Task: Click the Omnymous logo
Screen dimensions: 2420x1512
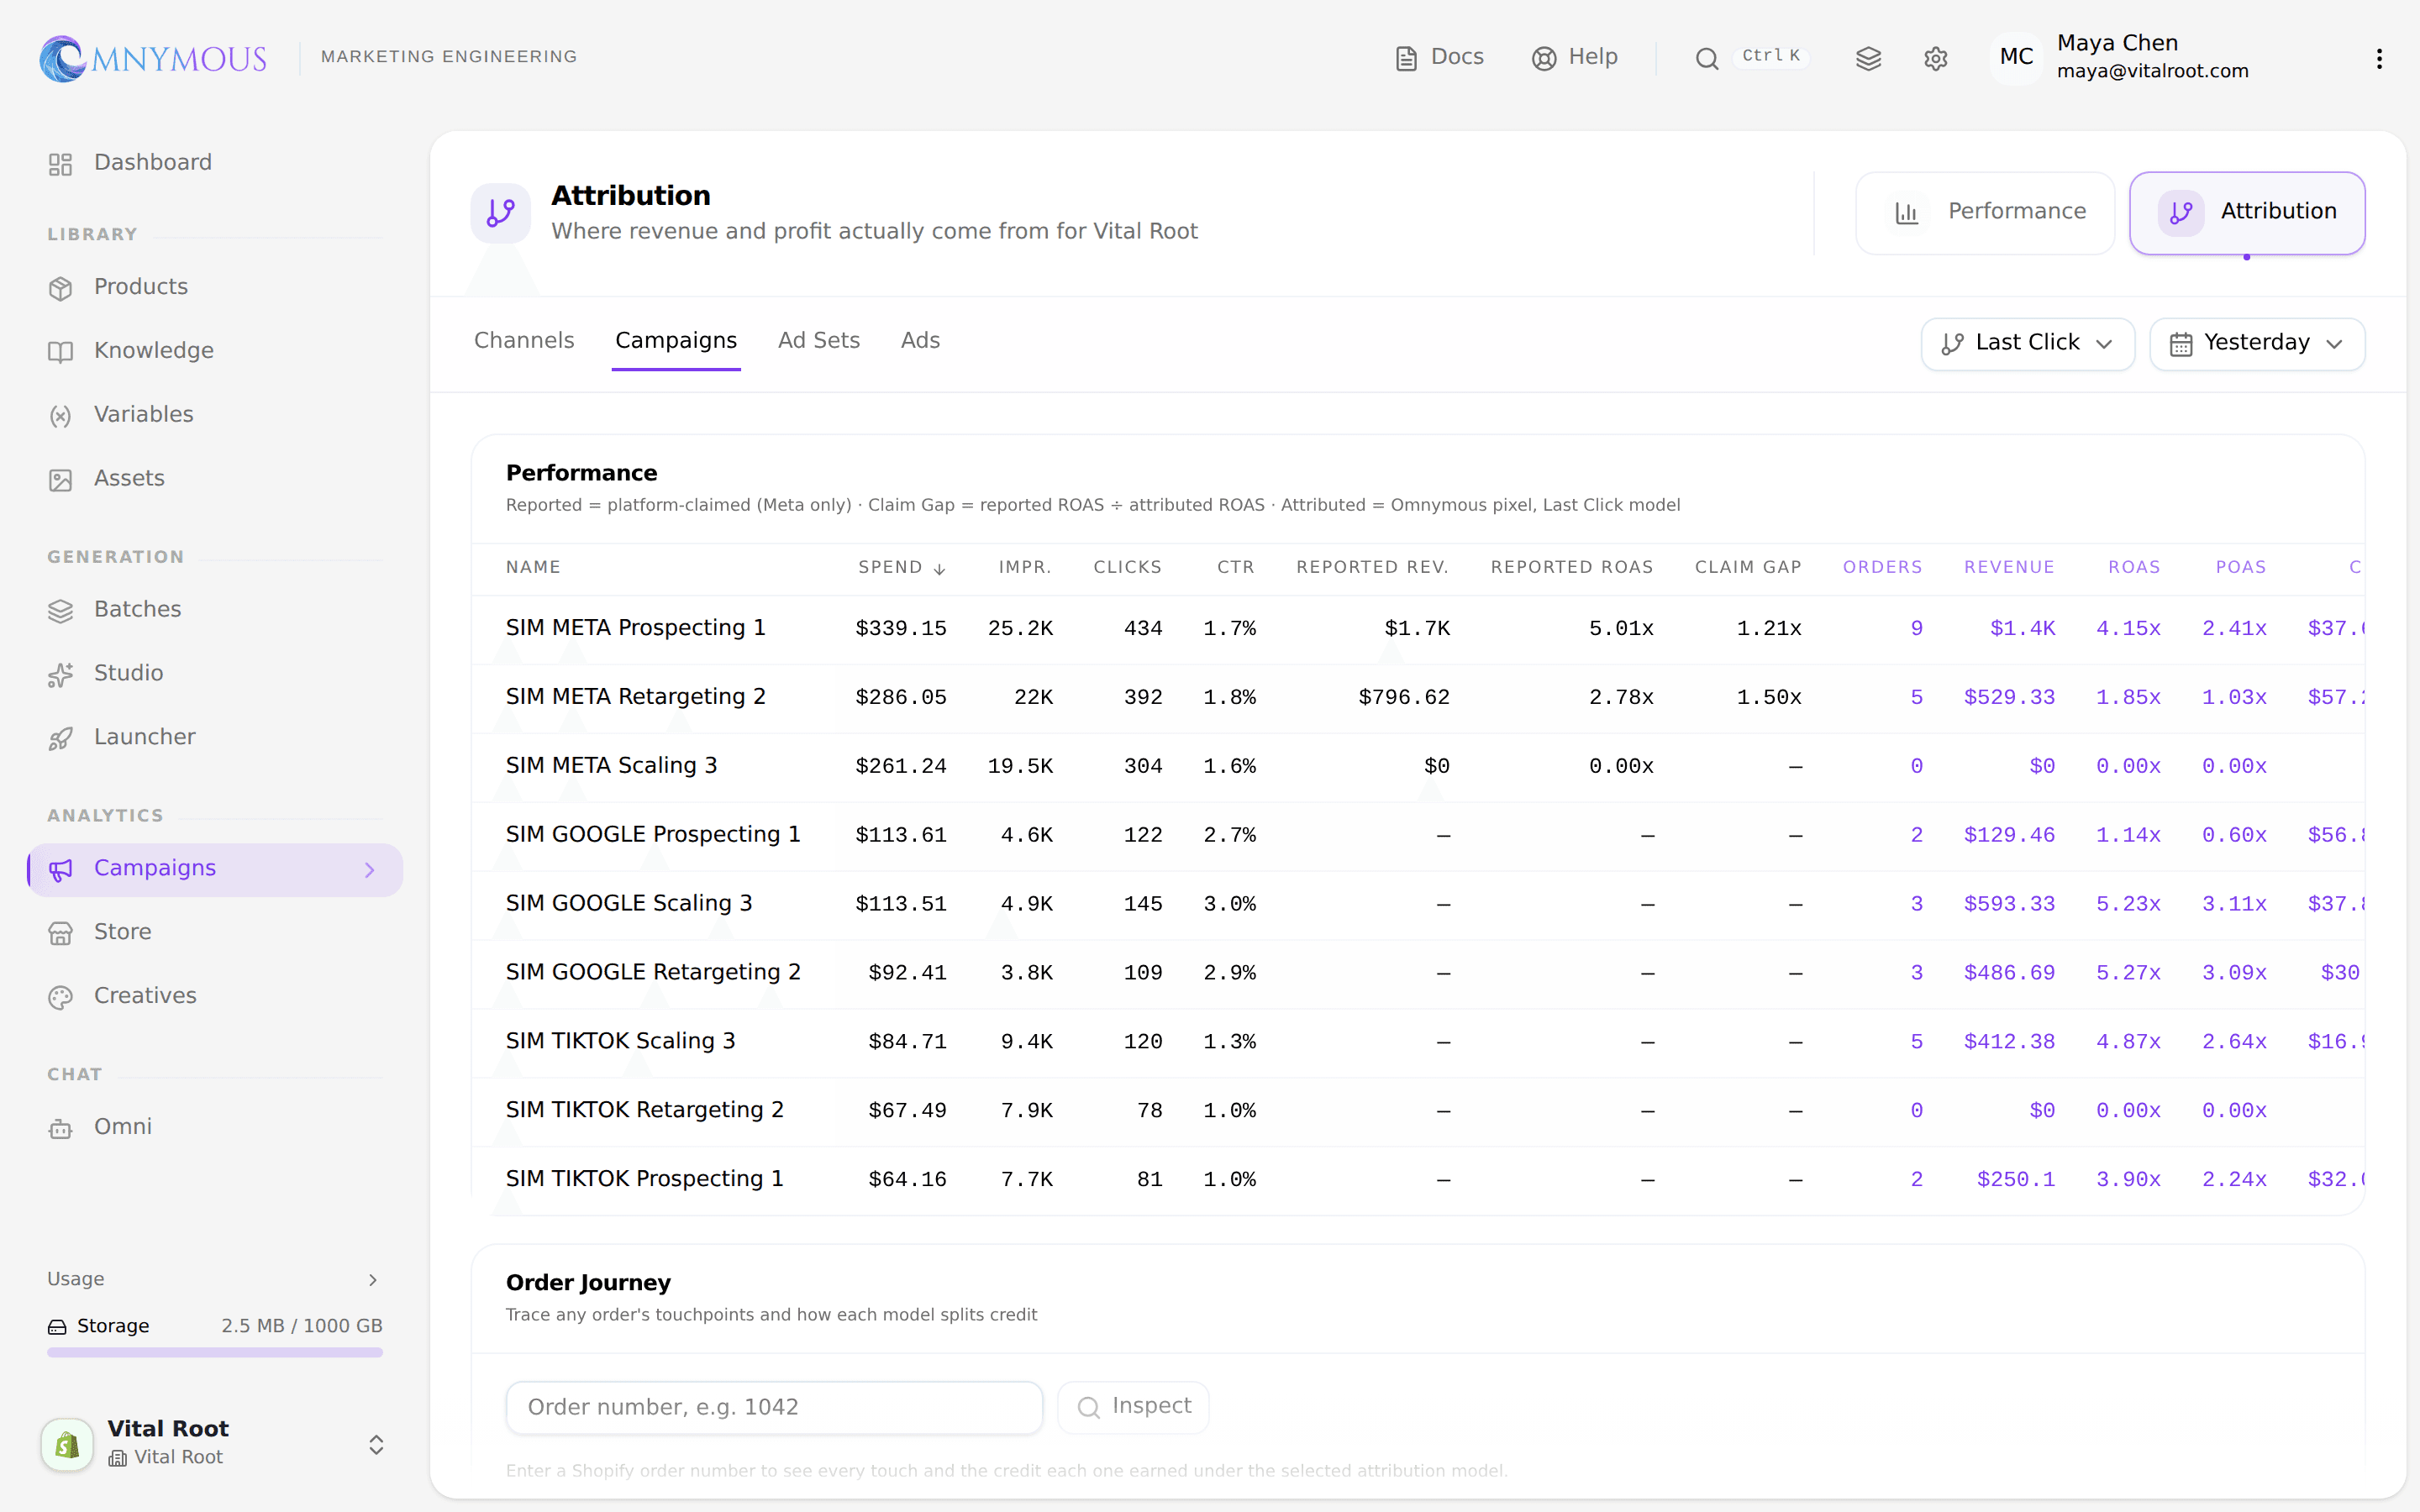Action: 153,58
